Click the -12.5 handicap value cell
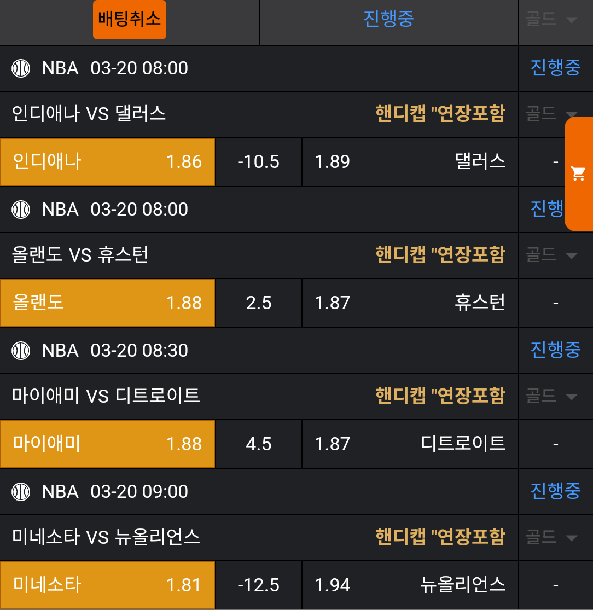 pyautogui.click(x=259, y=585)
